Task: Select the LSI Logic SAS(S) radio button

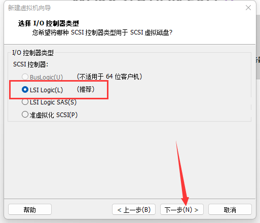Action: tap(25, 102)
